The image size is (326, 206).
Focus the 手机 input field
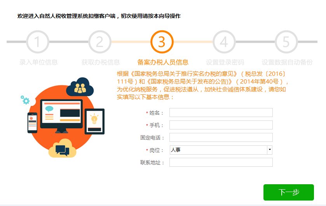click(x=221, y=125)
